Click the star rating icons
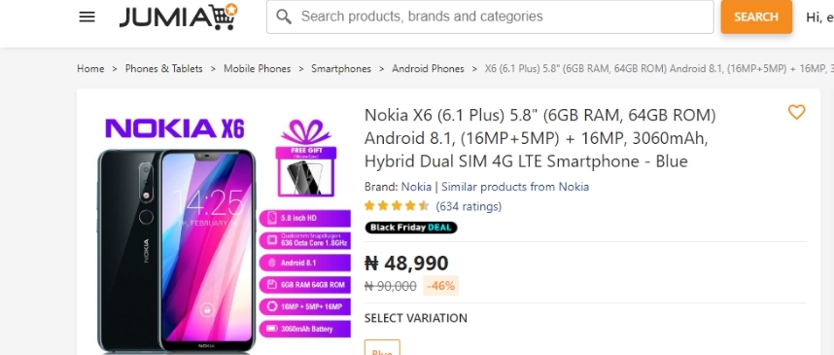The width and height of the screenshot is (834, 355). pyautogui.click(x=397, y=206)
